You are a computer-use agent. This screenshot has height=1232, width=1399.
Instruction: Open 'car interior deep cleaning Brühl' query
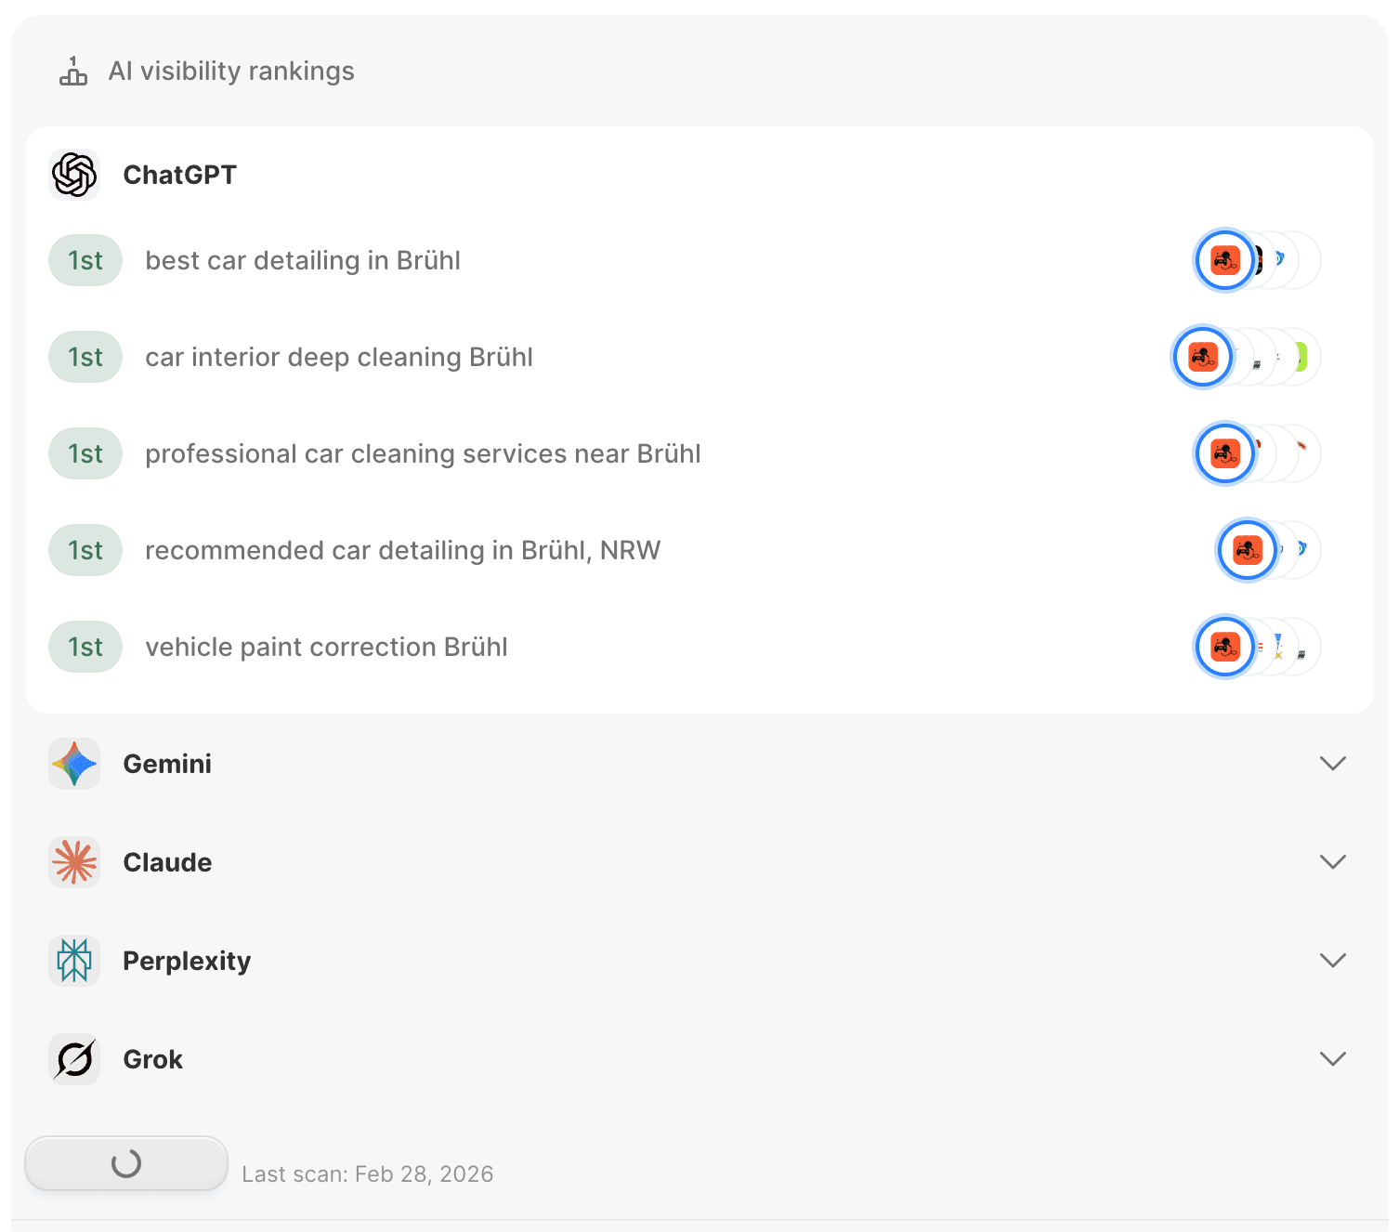339,358
